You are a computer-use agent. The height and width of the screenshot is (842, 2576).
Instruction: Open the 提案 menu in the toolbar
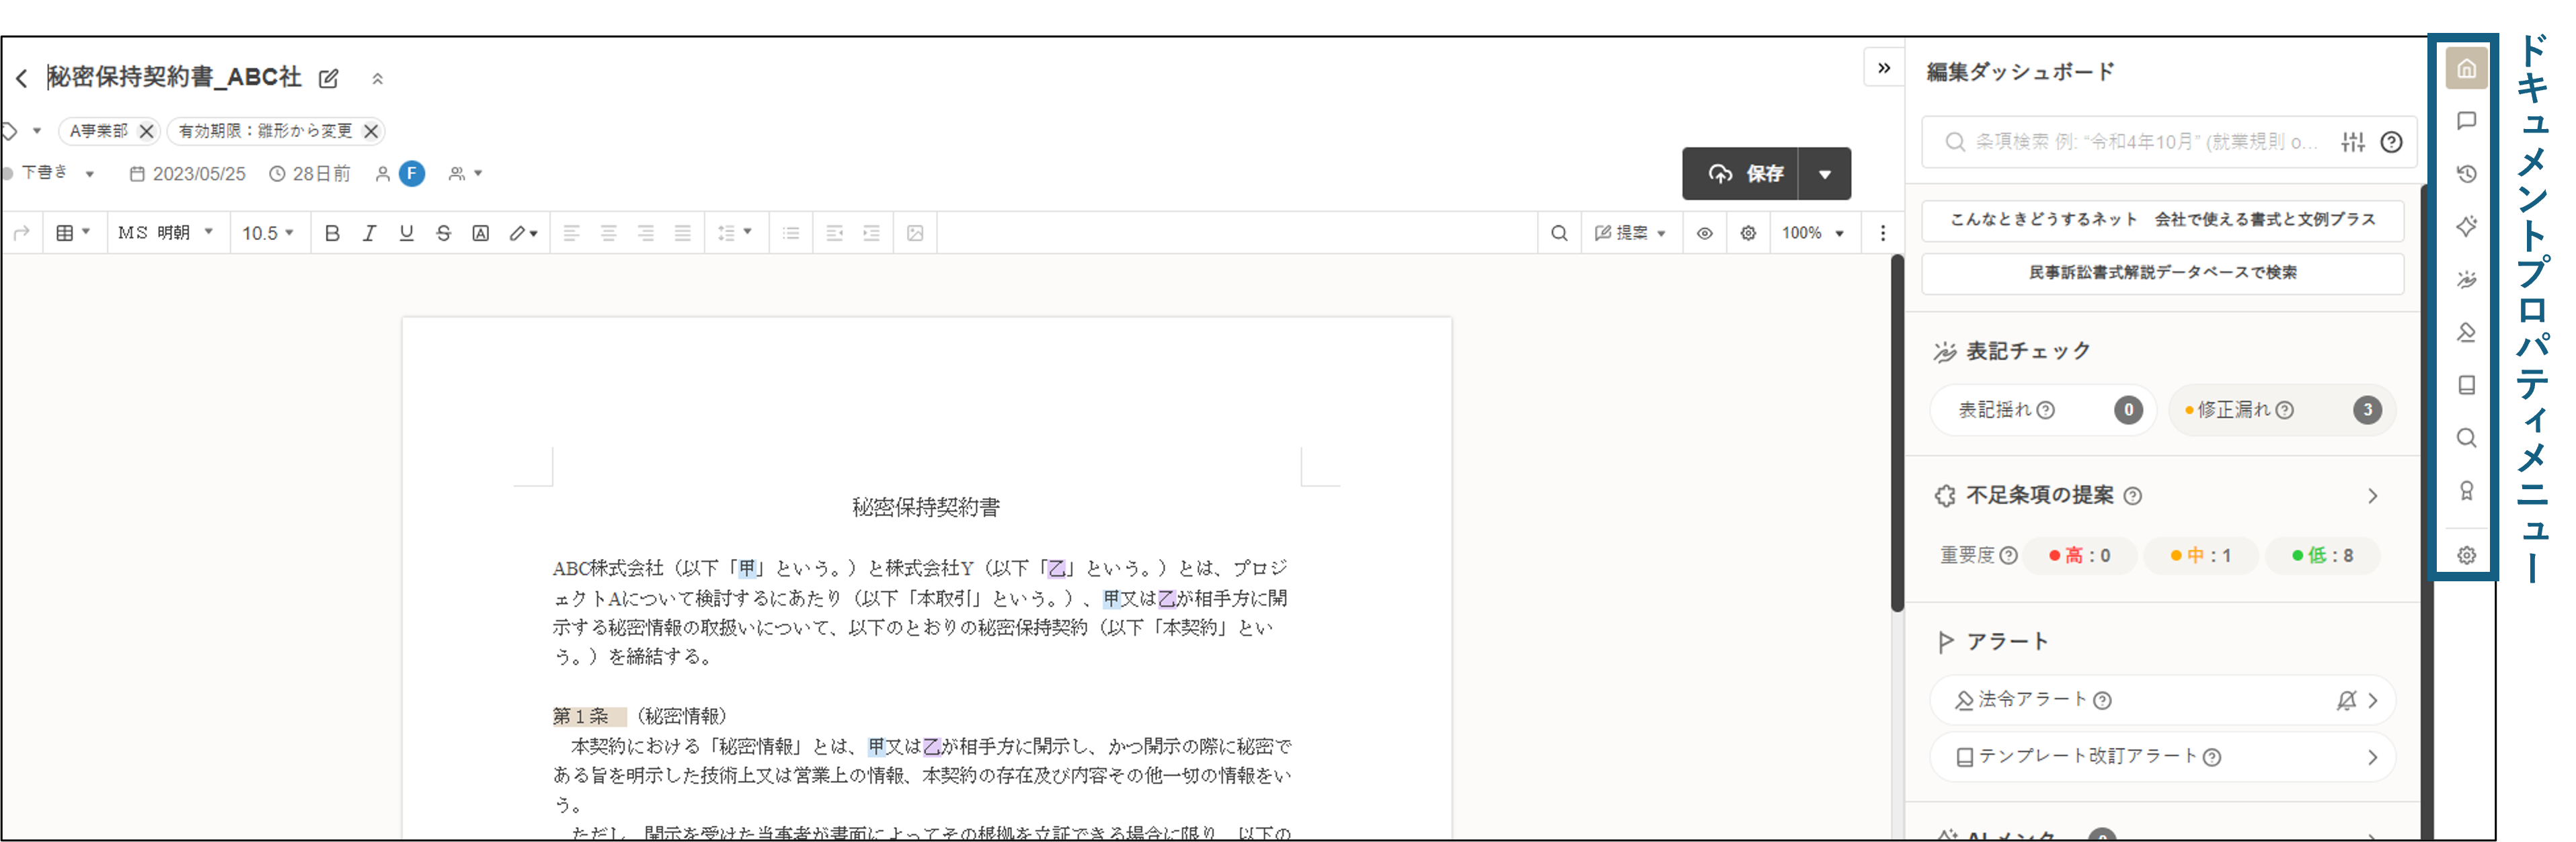click(x=1631, y=233)
